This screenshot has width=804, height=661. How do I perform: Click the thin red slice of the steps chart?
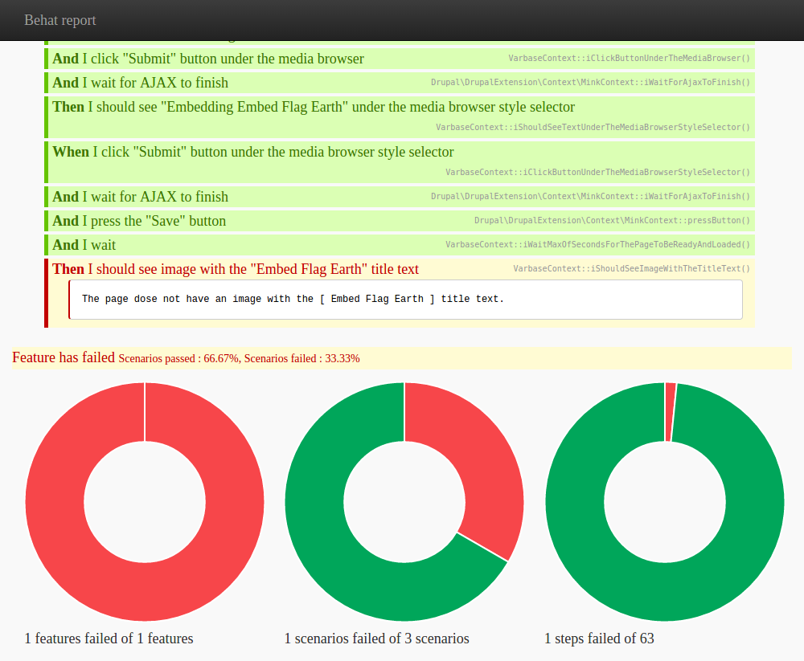pos(671,411)
